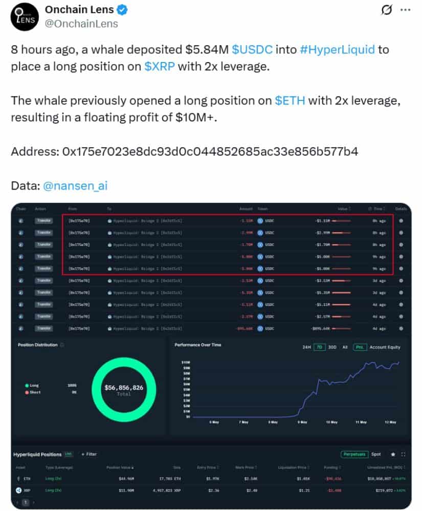
Task: Toggle the PnL chart mode
Action: coord(360,347)
